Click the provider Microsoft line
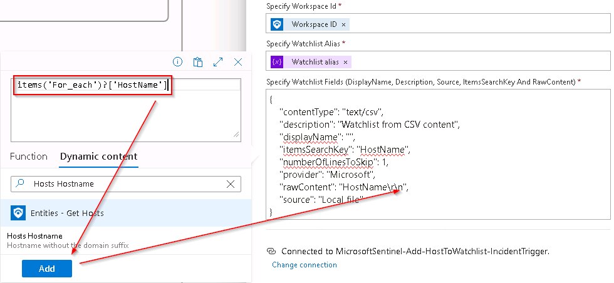Screen dimensions: 614x283 click(x=327, y=175)
